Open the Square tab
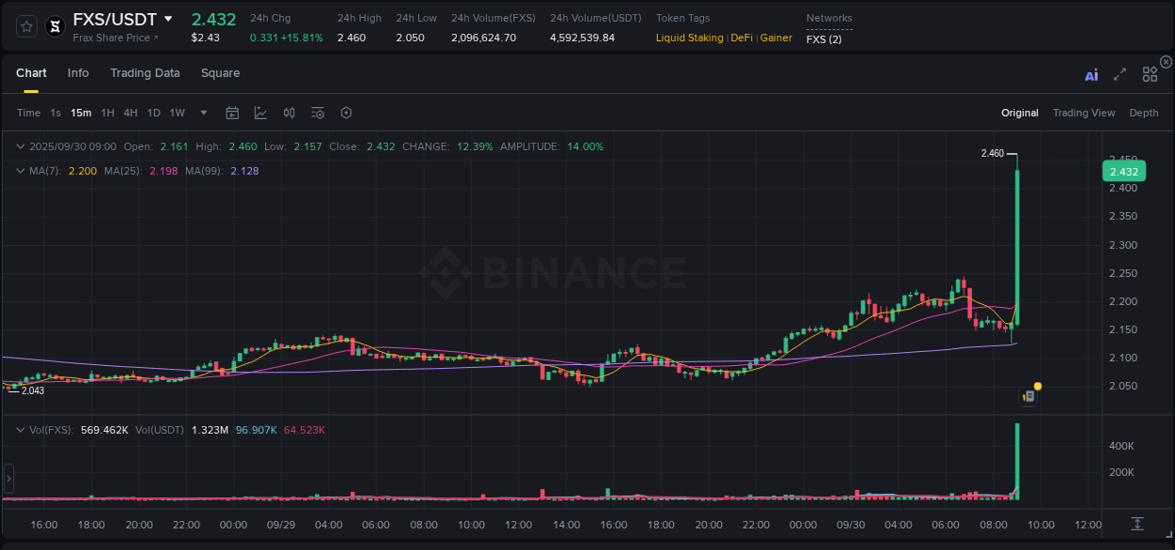Screen dimensions: 1175x550 point(220,73)
